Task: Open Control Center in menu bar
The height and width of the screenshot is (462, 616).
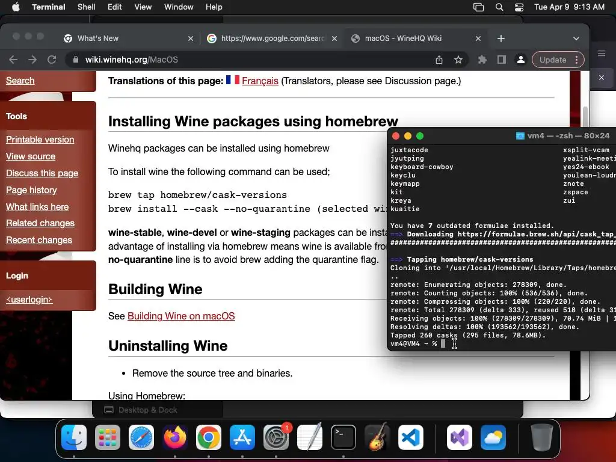Action: click(519, 7)
